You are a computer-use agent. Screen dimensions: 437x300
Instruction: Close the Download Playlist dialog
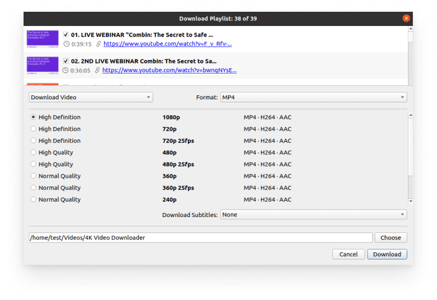point(406,18)
